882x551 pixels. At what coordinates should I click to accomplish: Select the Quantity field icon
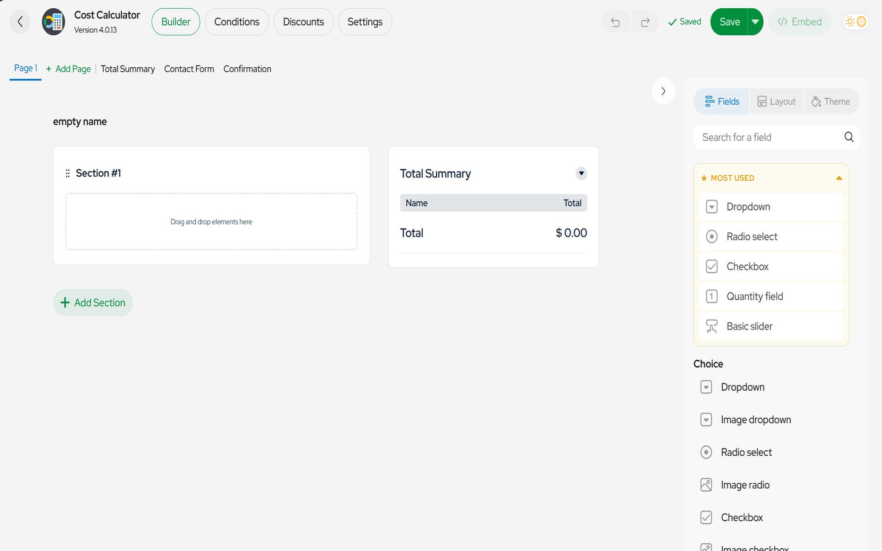click(712, 296)
